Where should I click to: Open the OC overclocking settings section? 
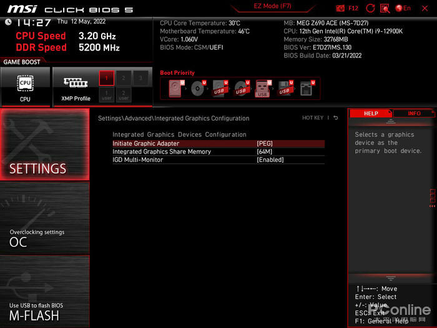(45, 218)
